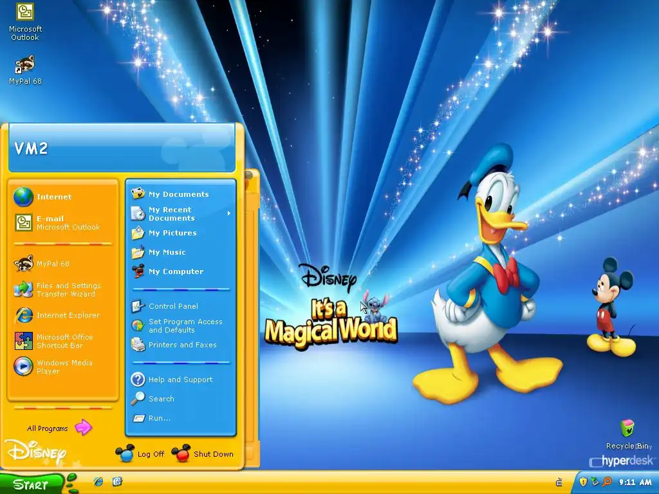This screenshot has width=659, height=494.
Task: Click the orange magnifier tray icon
Action: click(607, 481)
